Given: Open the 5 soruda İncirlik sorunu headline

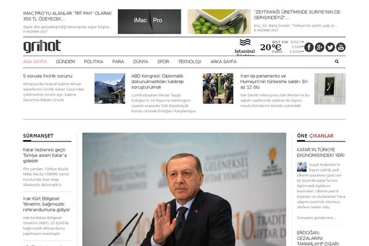Looking at the screenshot, I should pos(48,76).
